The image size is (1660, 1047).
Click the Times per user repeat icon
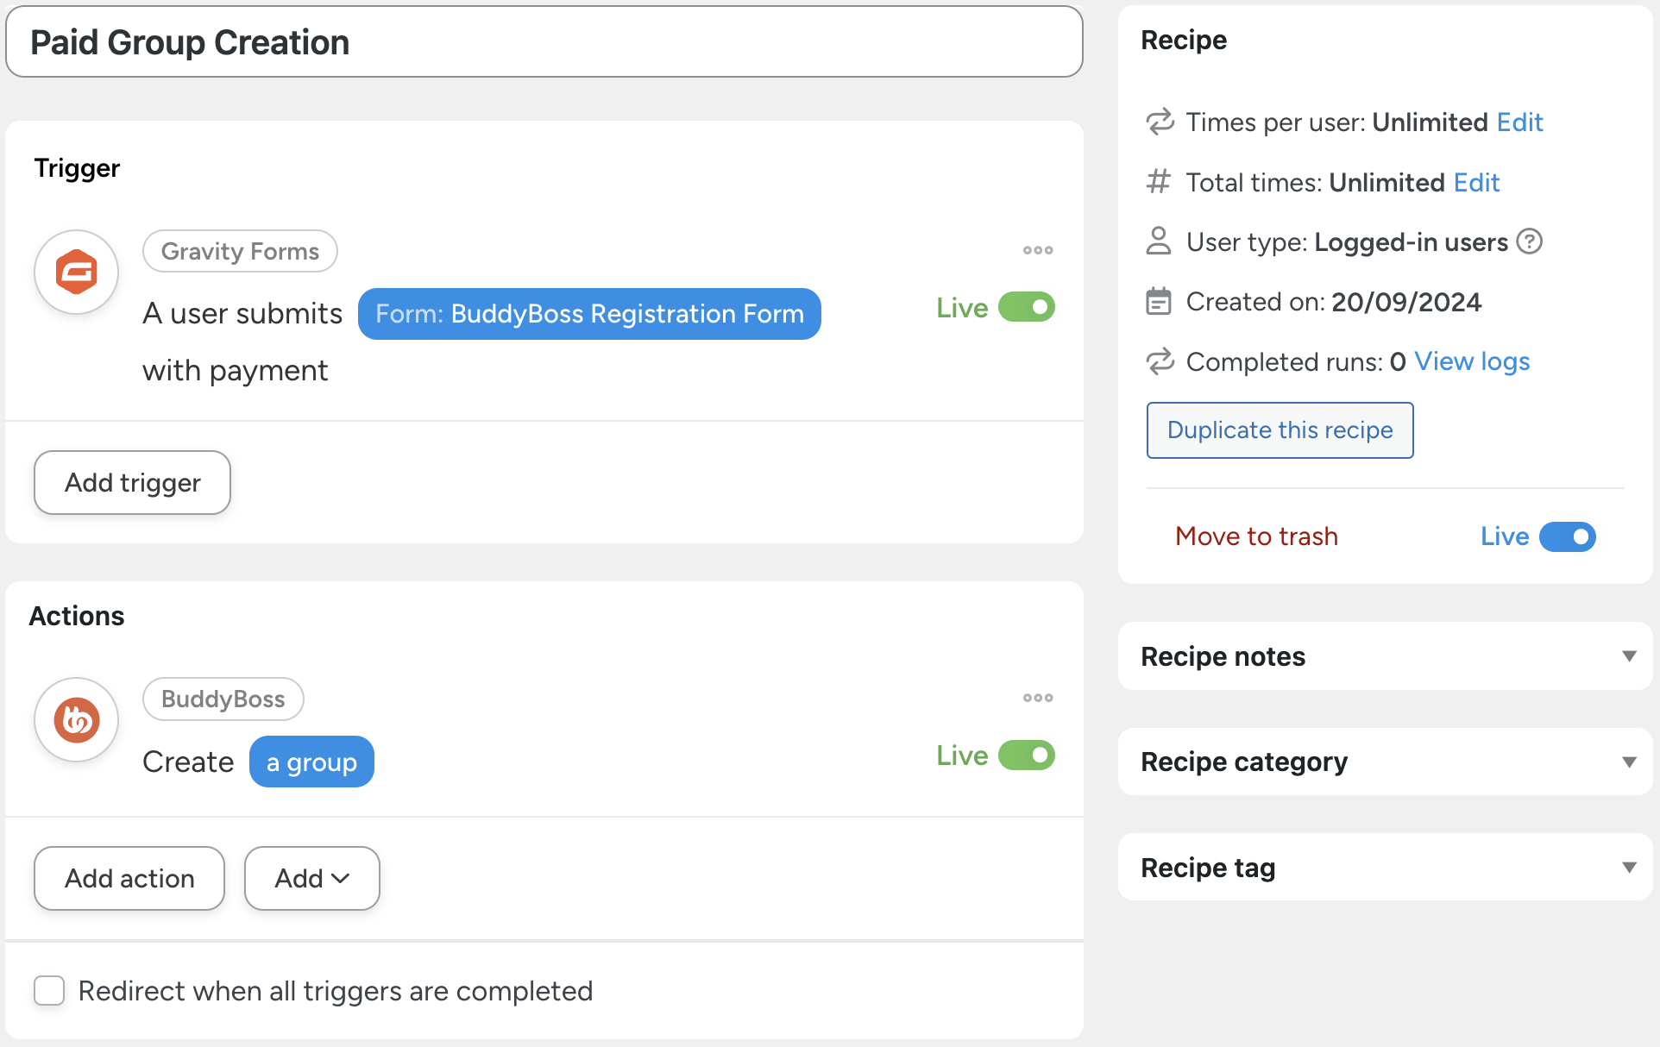pos(1160,122)
